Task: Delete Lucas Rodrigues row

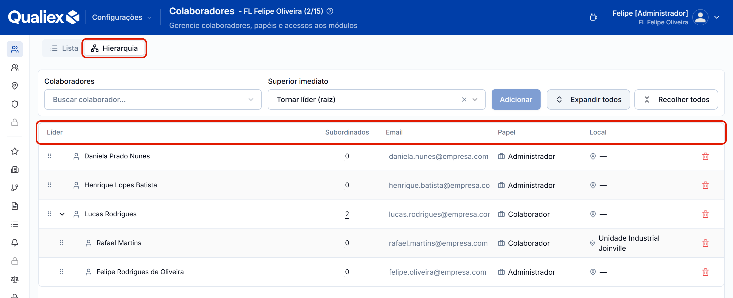Action: tap(705, 214)
